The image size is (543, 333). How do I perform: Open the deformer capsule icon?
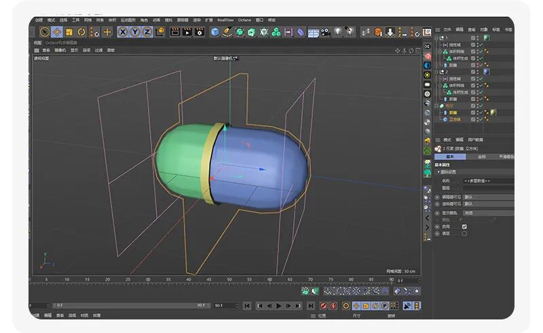pos(301,32)
